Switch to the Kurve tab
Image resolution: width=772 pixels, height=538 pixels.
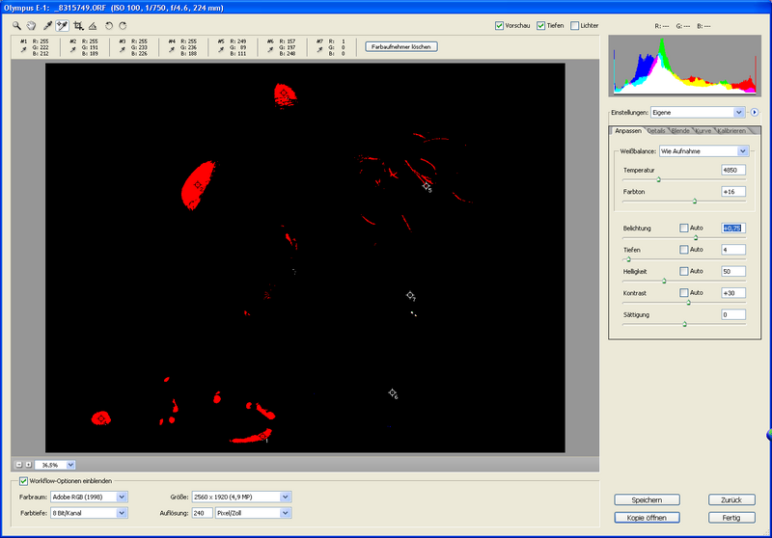point(703,130)
